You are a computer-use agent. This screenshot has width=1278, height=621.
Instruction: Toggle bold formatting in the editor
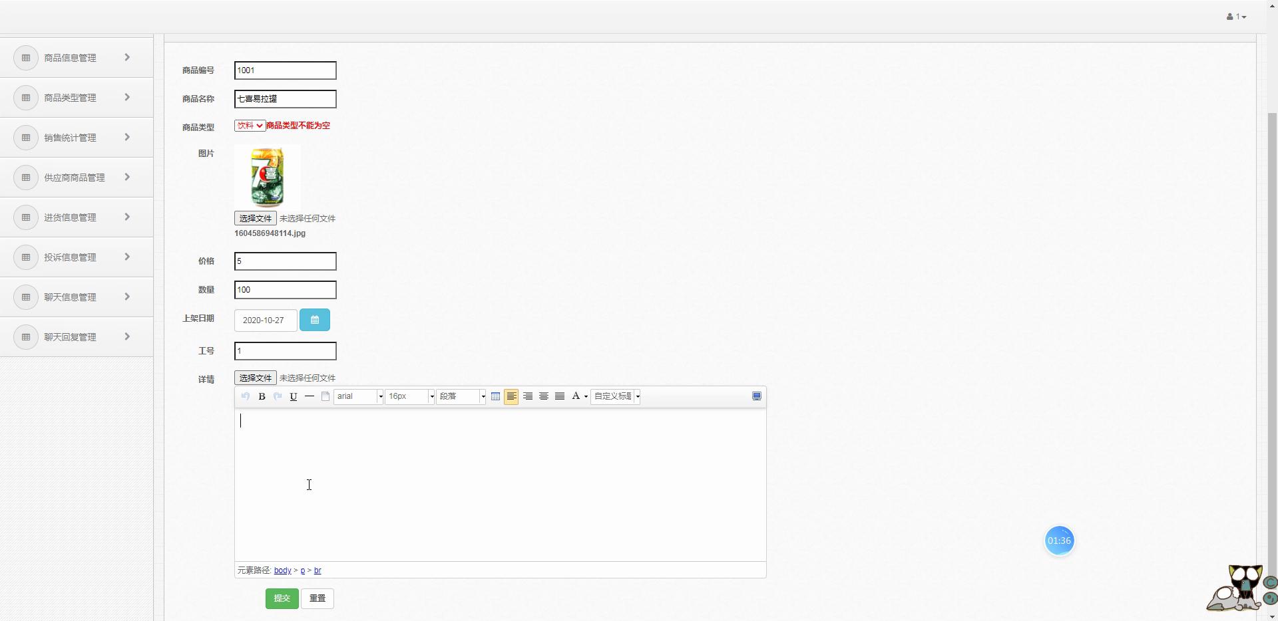coord(262,396)
